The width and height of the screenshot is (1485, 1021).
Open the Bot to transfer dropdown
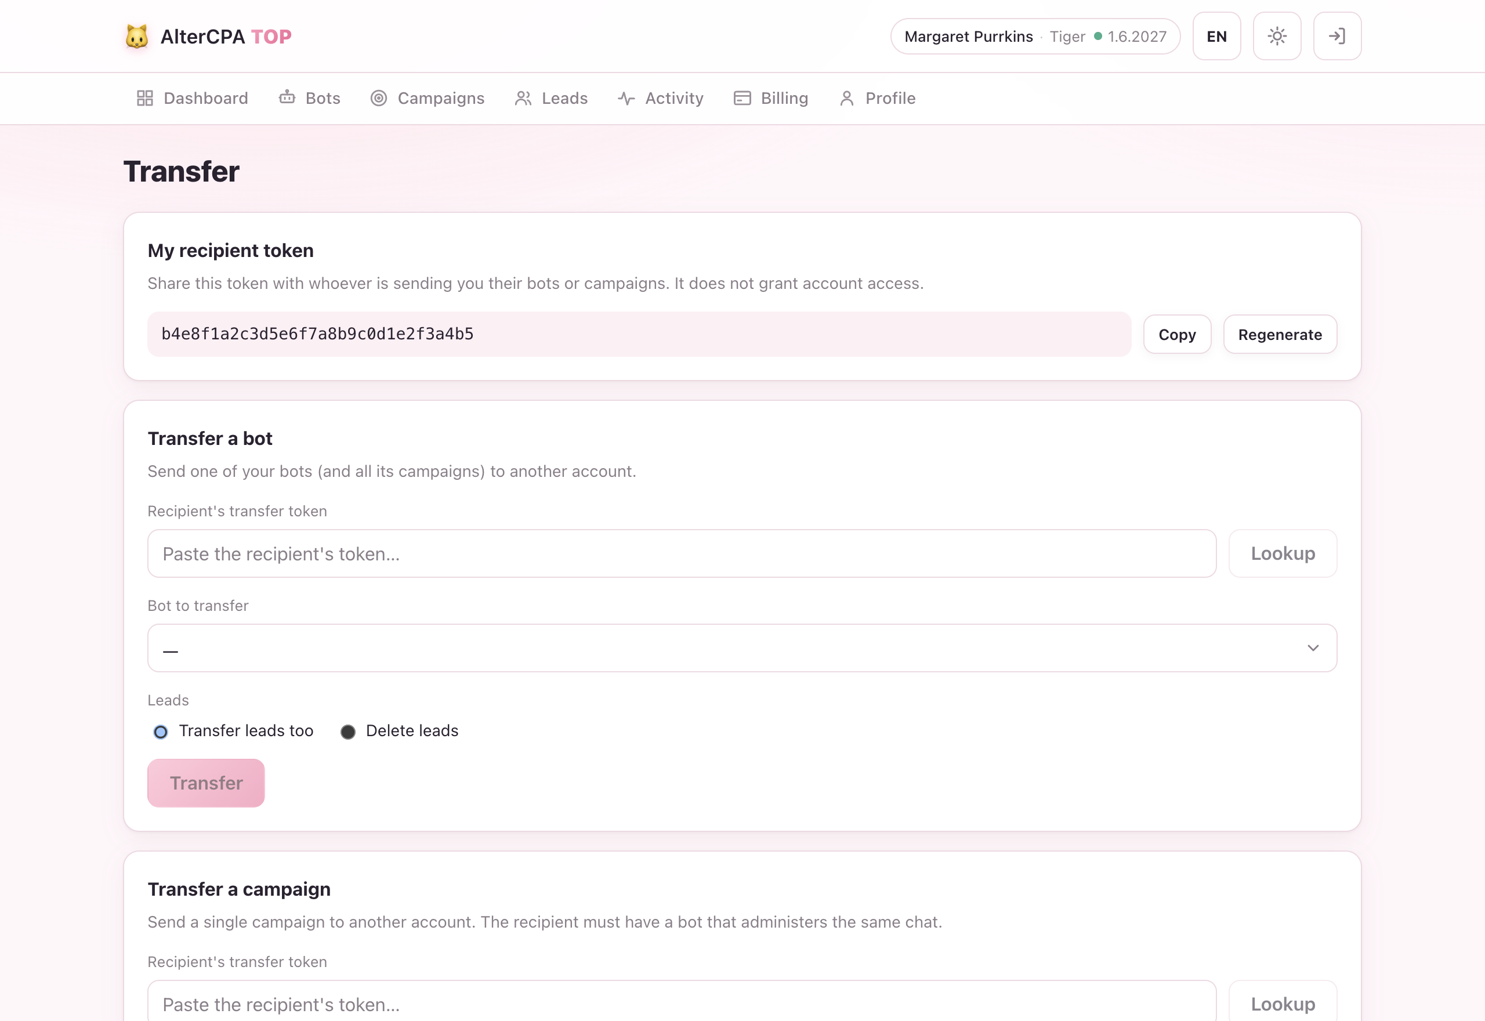(742, 647)
